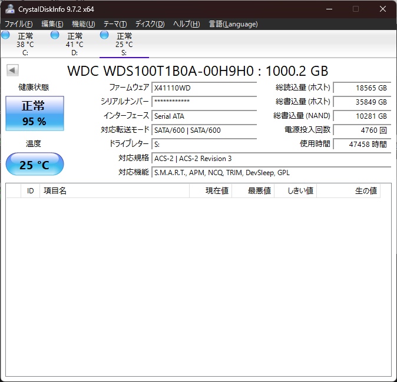397x382 pixels.
Task: Click the 項目名 column header
Action: (114, 191)
